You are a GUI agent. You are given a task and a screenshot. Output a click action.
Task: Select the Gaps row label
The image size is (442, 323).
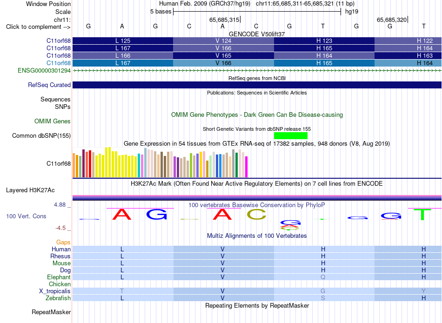(x=63, y=242)
